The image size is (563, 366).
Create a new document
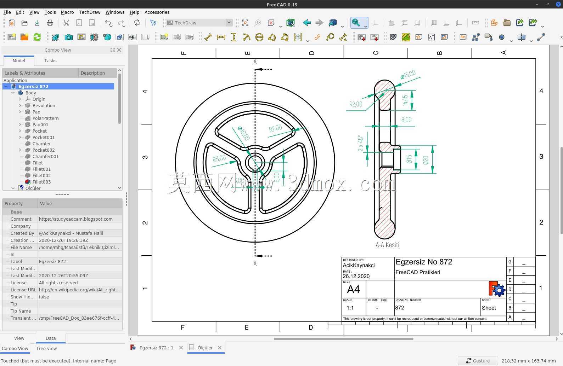11,23
